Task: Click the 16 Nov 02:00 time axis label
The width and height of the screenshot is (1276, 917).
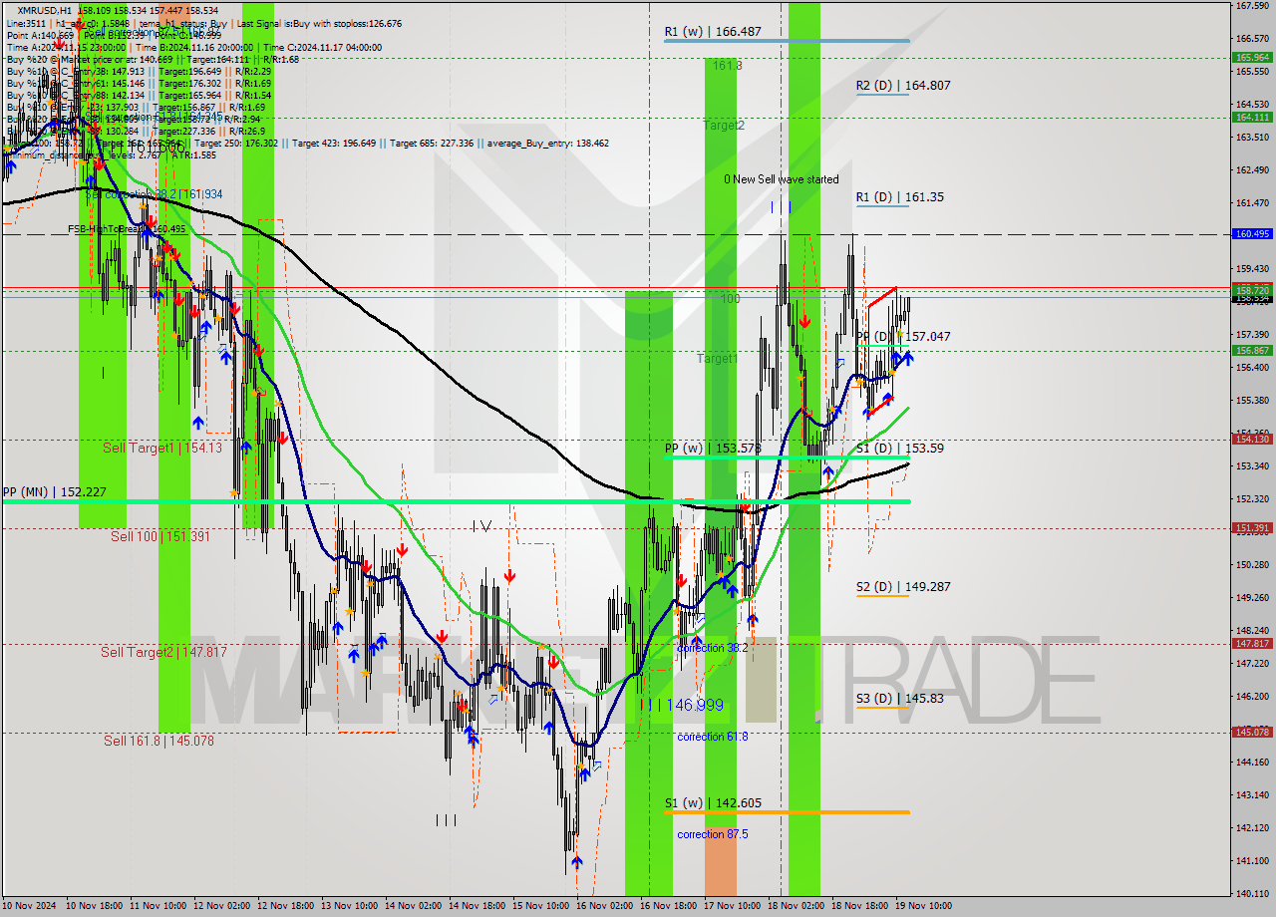Action: (603, 906)
